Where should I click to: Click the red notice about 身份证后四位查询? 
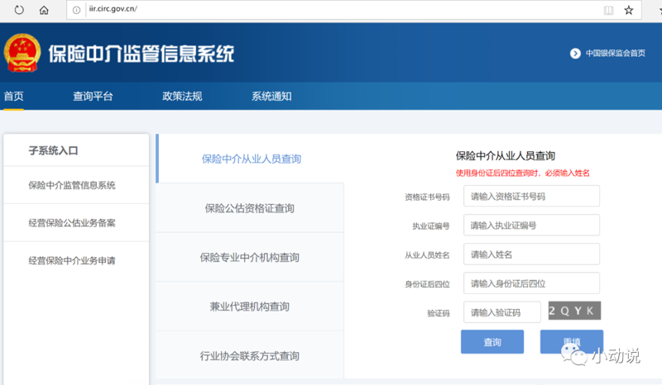523,173
